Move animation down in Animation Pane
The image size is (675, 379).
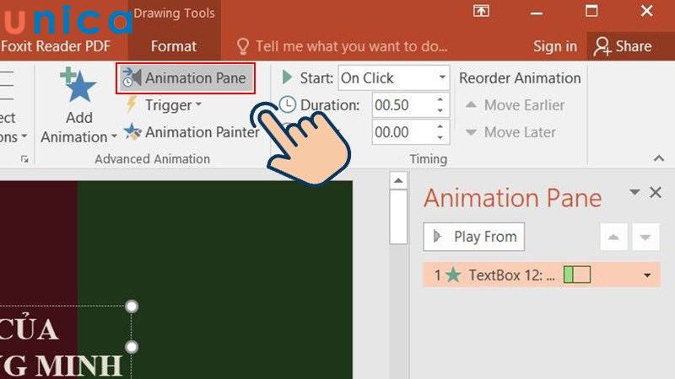[x=645, y=237]
